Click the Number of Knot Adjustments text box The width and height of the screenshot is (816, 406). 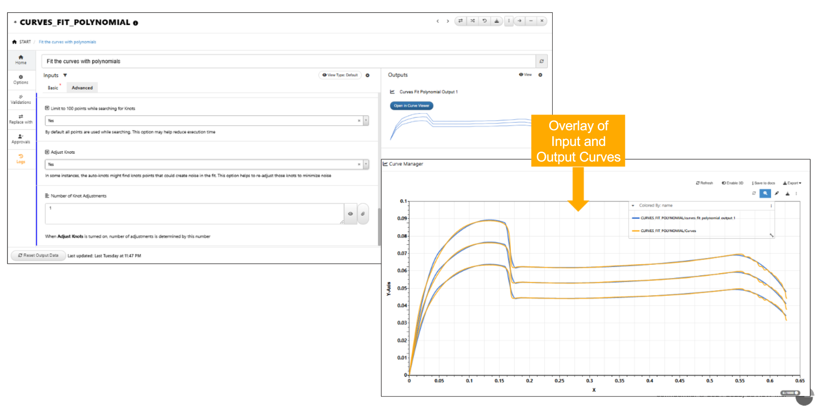[x=195, y=214]
